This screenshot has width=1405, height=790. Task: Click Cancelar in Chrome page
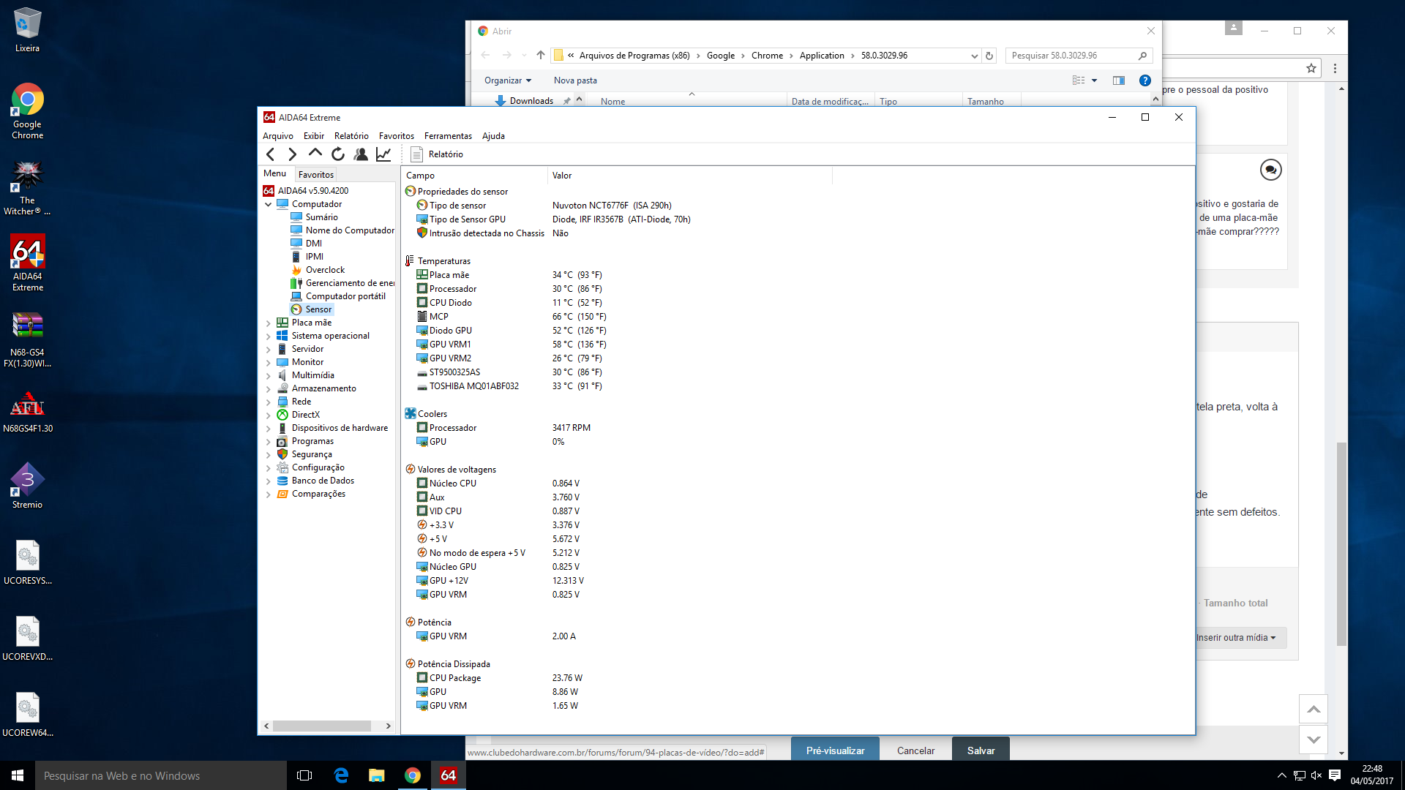(x=915, y=750)
